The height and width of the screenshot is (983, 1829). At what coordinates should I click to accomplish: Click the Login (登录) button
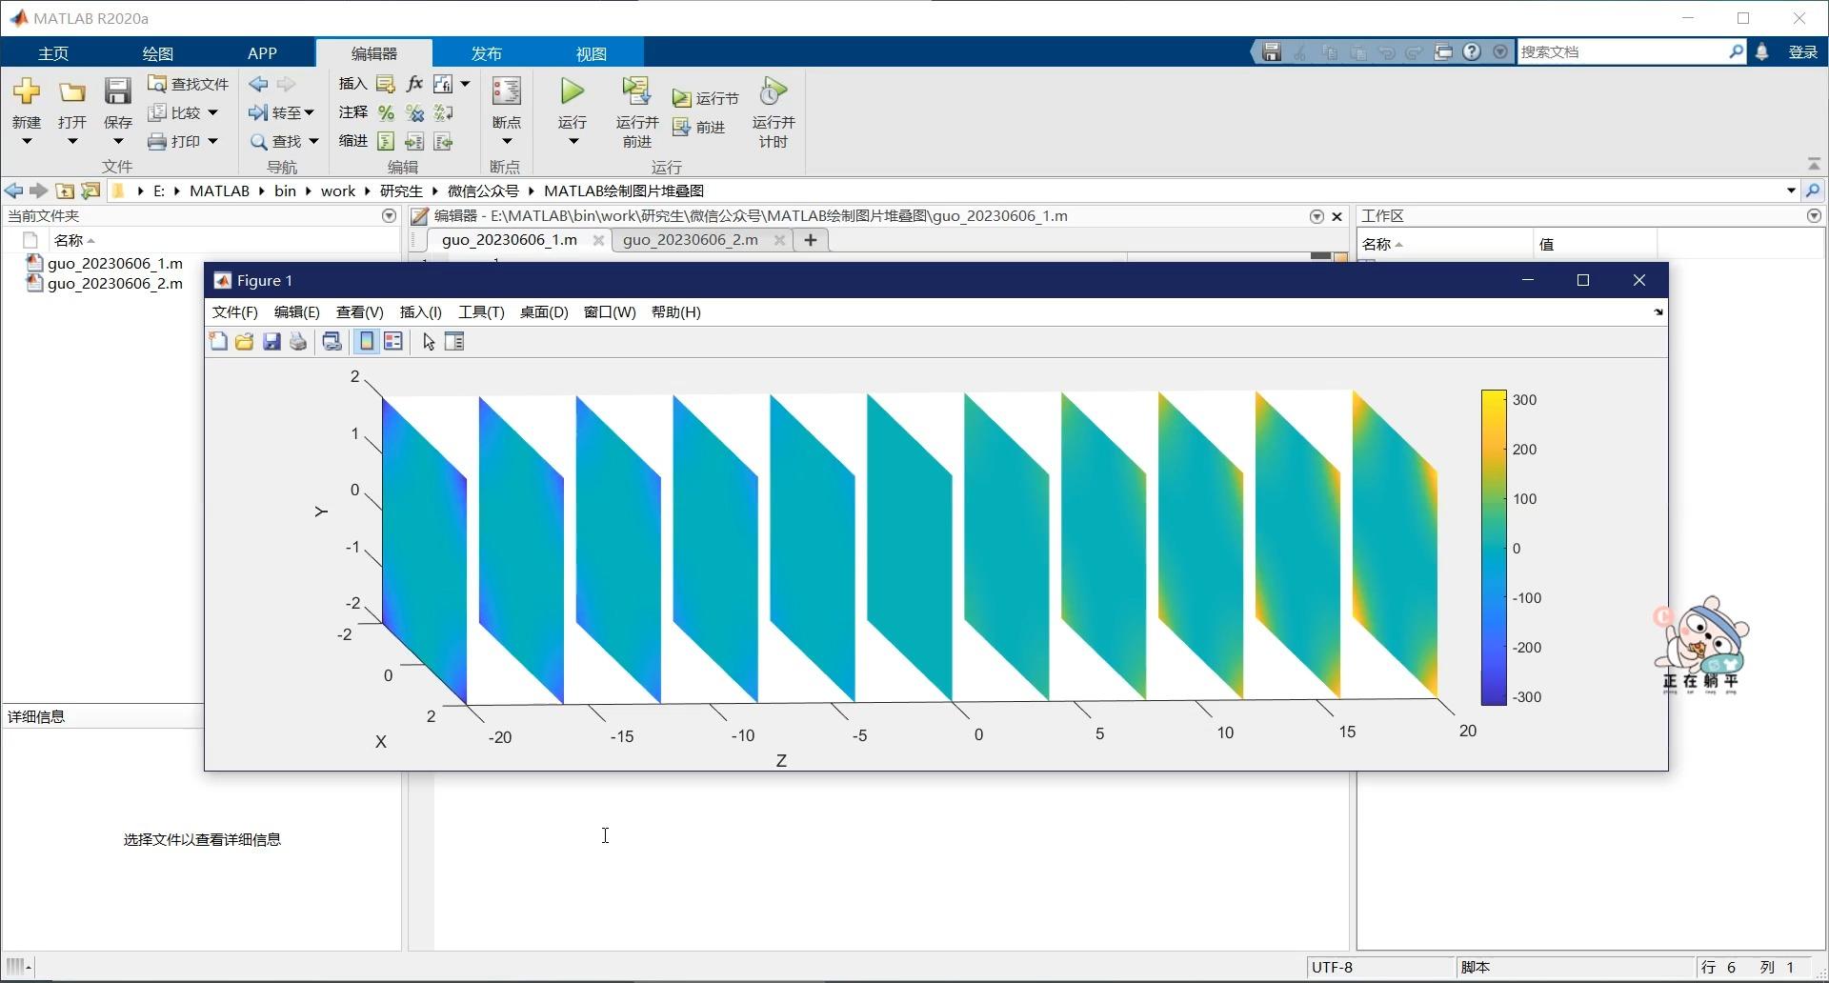click(x=1802, y=52)
